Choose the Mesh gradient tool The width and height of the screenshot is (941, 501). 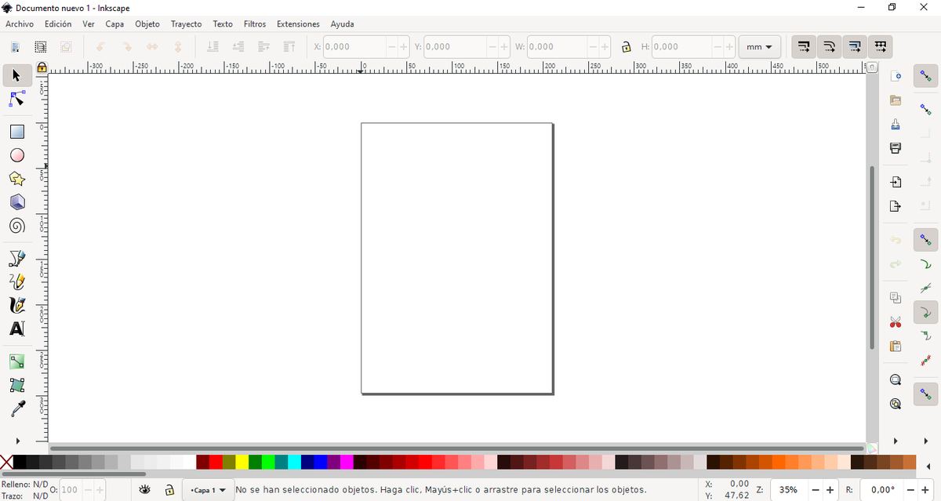16,385
